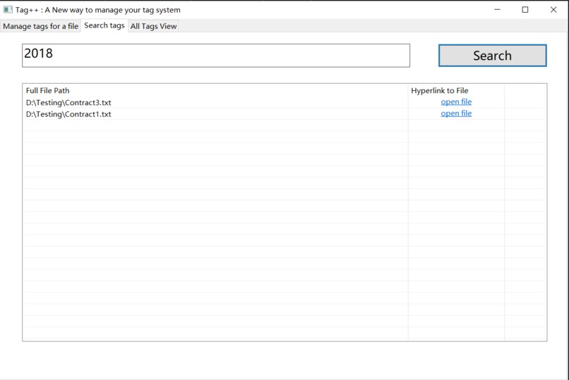The image size is (569, 380).
Task: Minimize the Tag++ window
Action: pyautogui.click(x=497, y=10)
